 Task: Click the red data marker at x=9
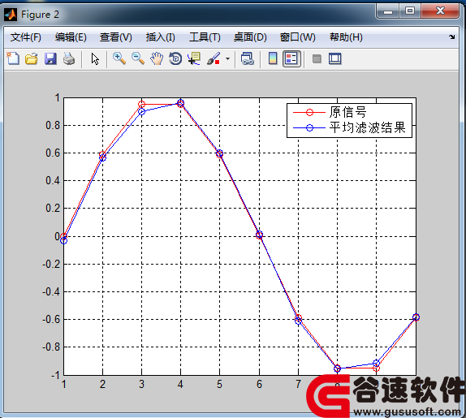(376, 368)
